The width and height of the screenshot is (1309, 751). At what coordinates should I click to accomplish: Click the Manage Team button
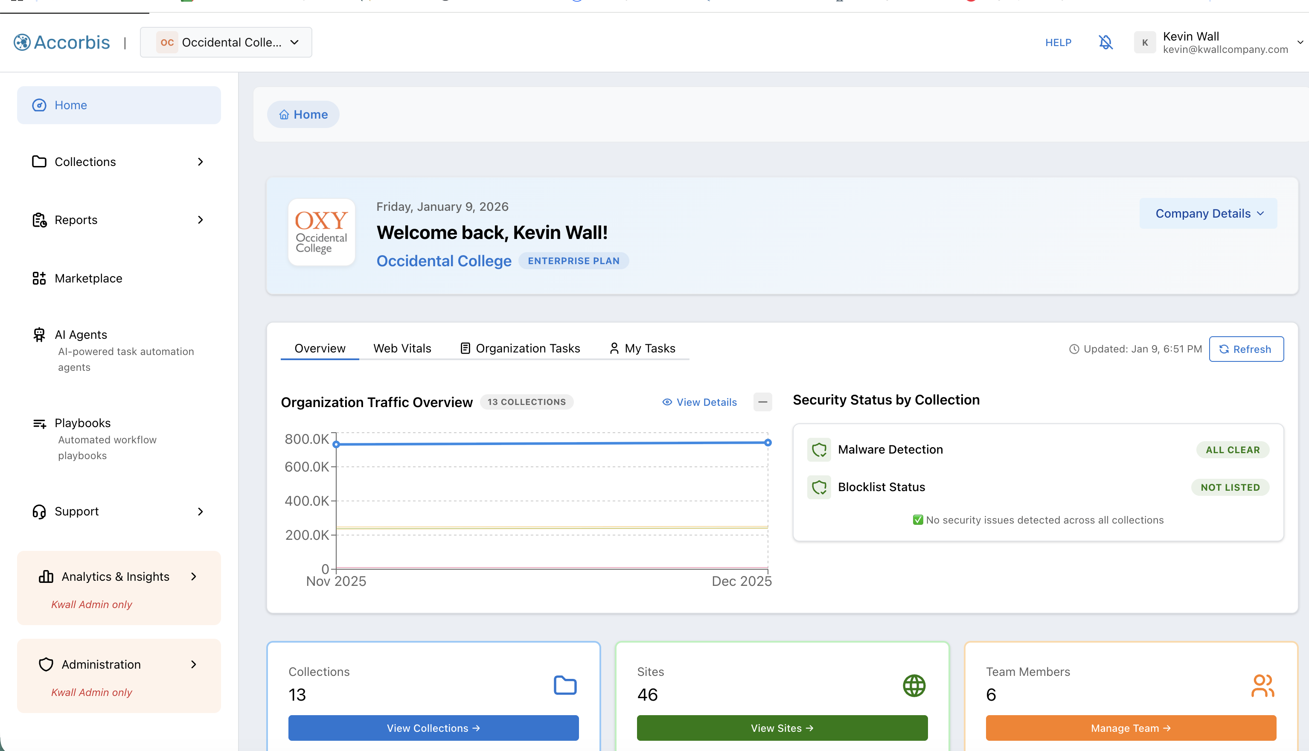tap(1131, 728)
